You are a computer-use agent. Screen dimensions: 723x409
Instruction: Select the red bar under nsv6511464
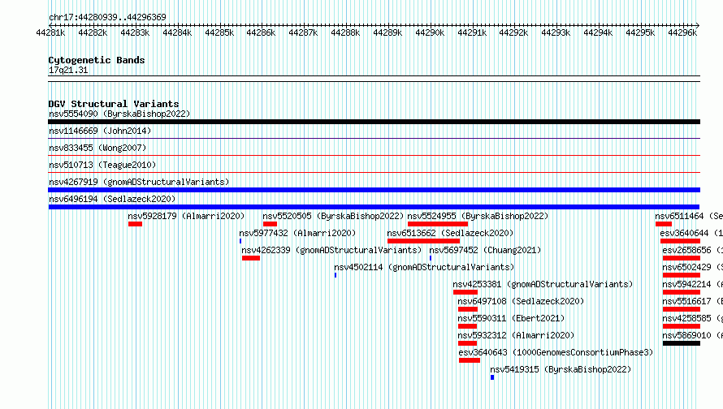664,224
